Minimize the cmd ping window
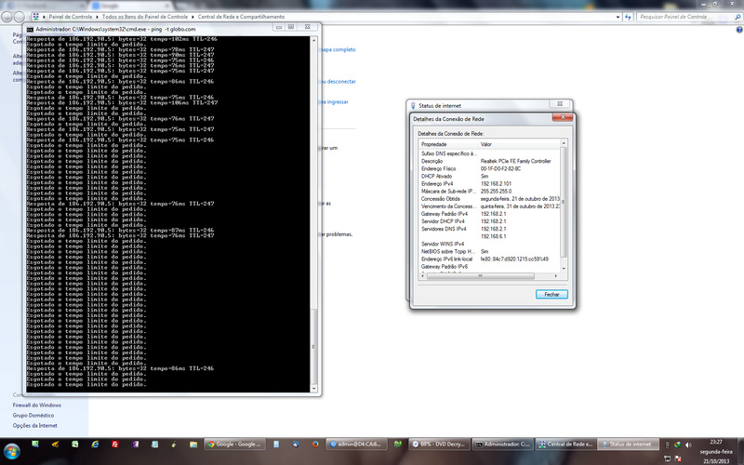 point(278,27)
